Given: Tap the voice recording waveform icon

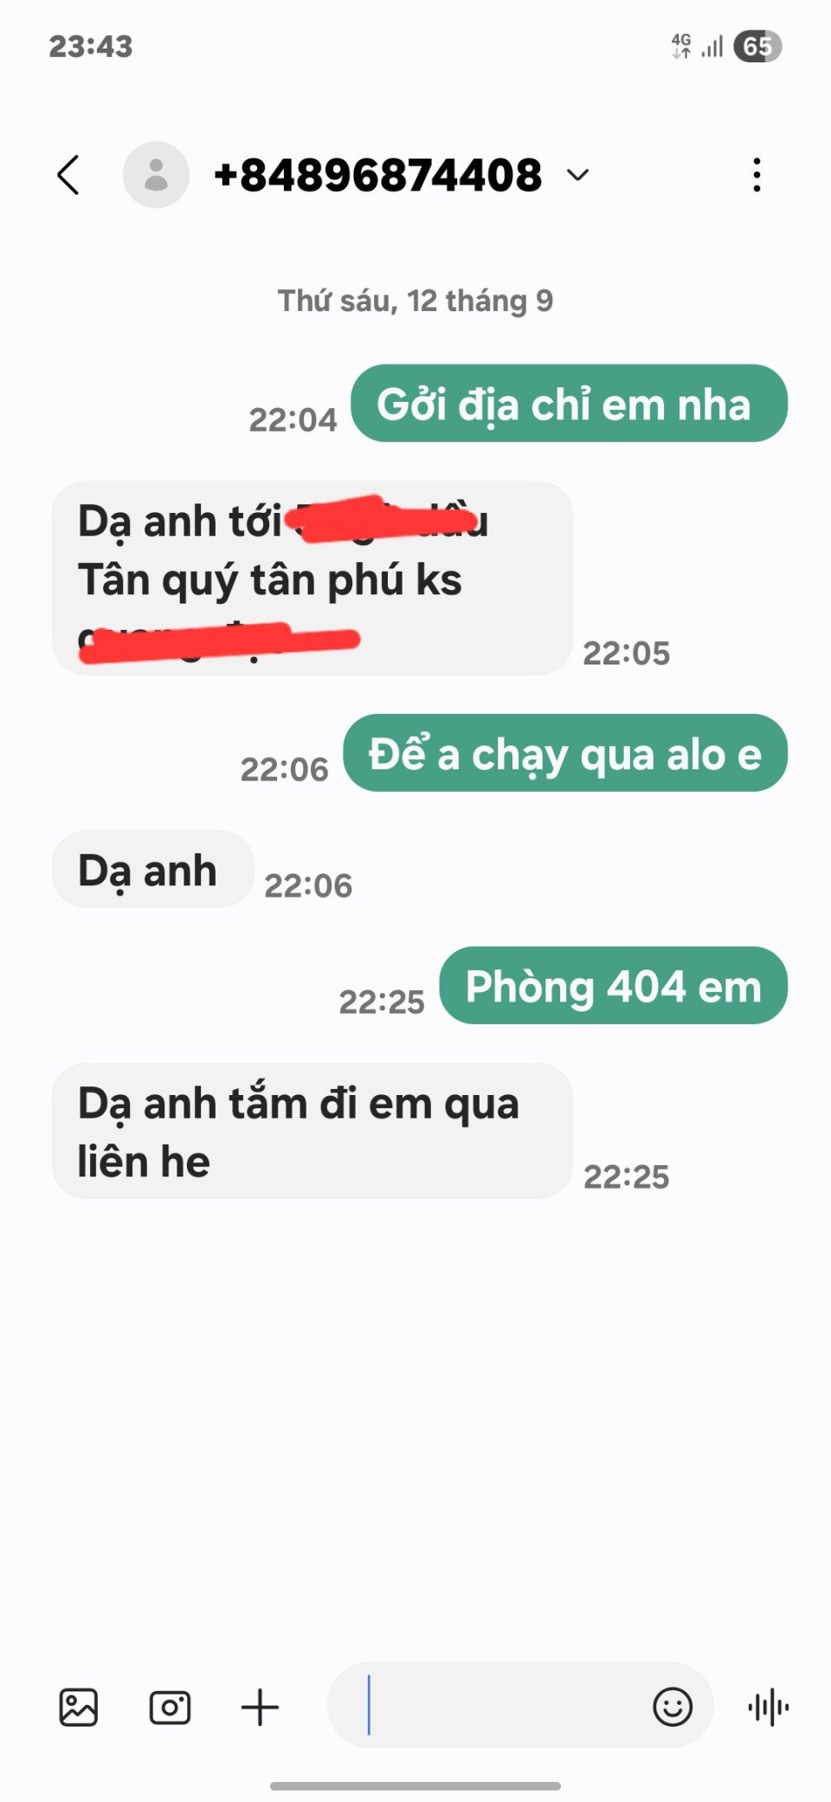Looking at the screenshot, I should tap(768, 1708).
